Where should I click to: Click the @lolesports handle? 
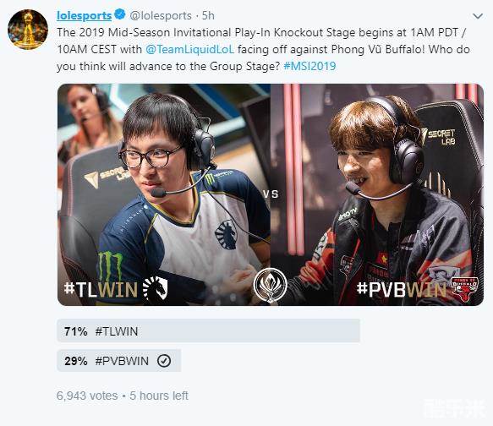tap(161, 15)
